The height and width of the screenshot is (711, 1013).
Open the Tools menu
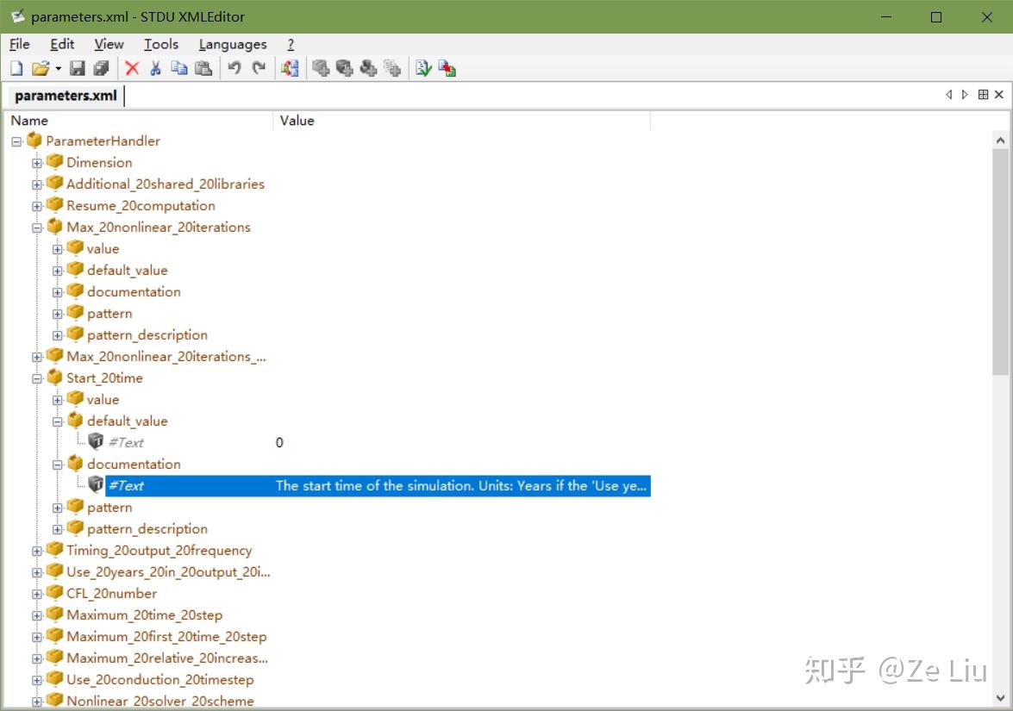pyautogui.click(x=160, y=44)
